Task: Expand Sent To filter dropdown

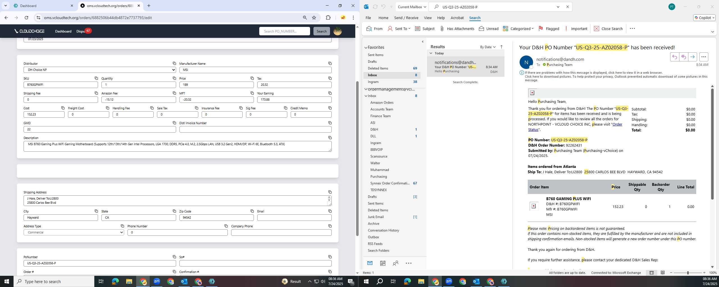Action: (409, 29)
